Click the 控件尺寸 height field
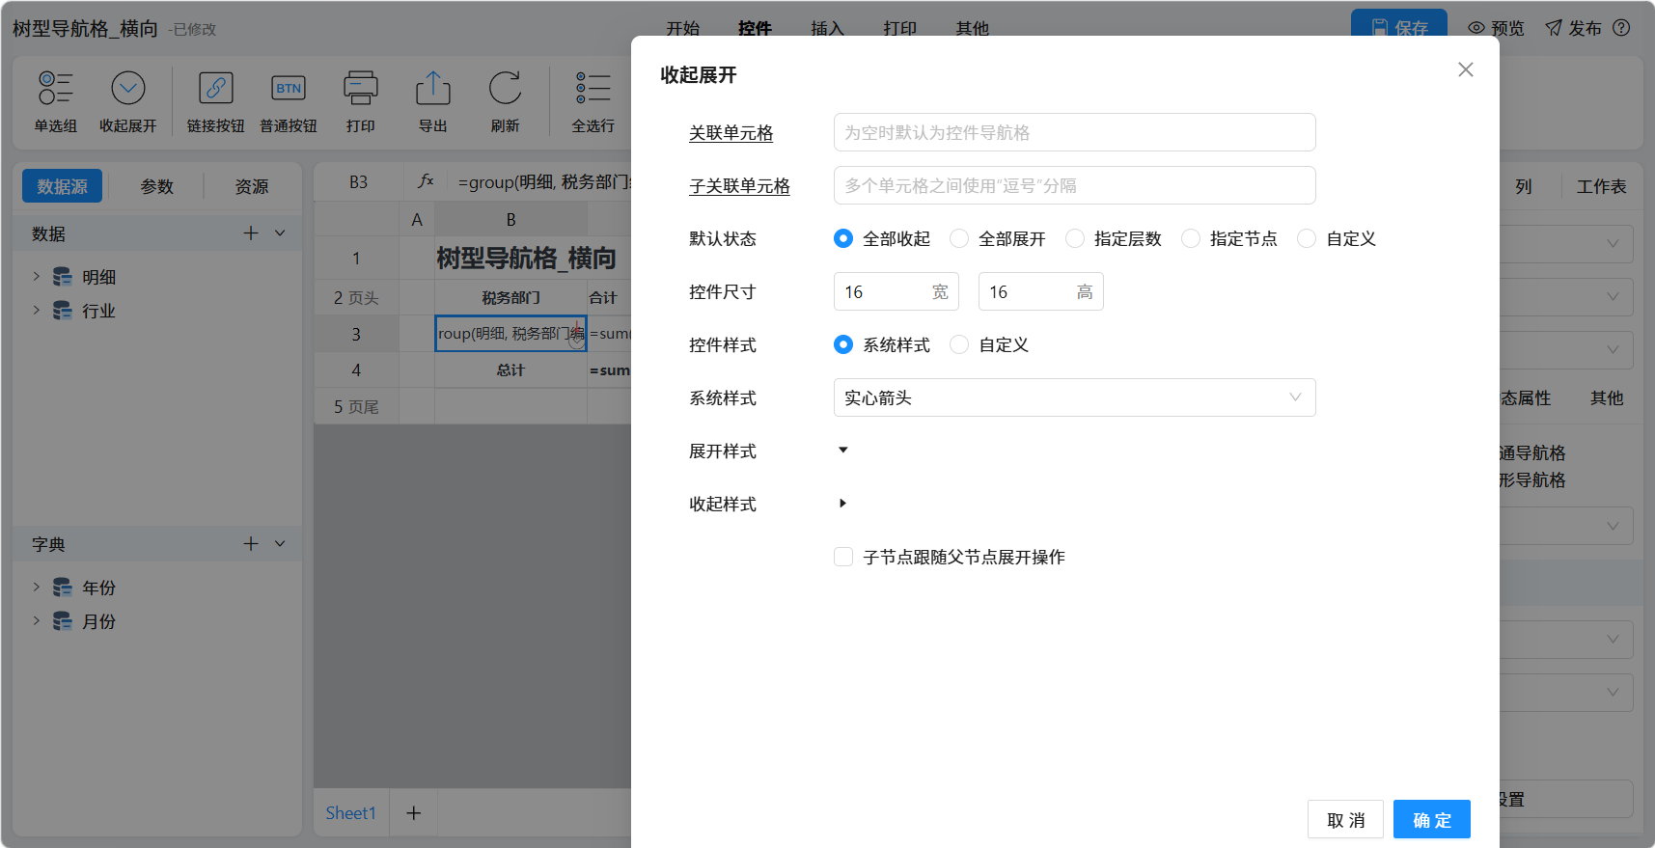 1040,291
